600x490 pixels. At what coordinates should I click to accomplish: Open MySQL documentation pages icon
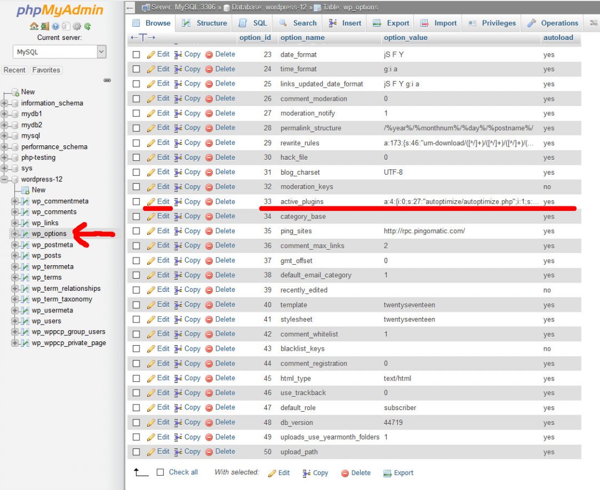point(66,26)
